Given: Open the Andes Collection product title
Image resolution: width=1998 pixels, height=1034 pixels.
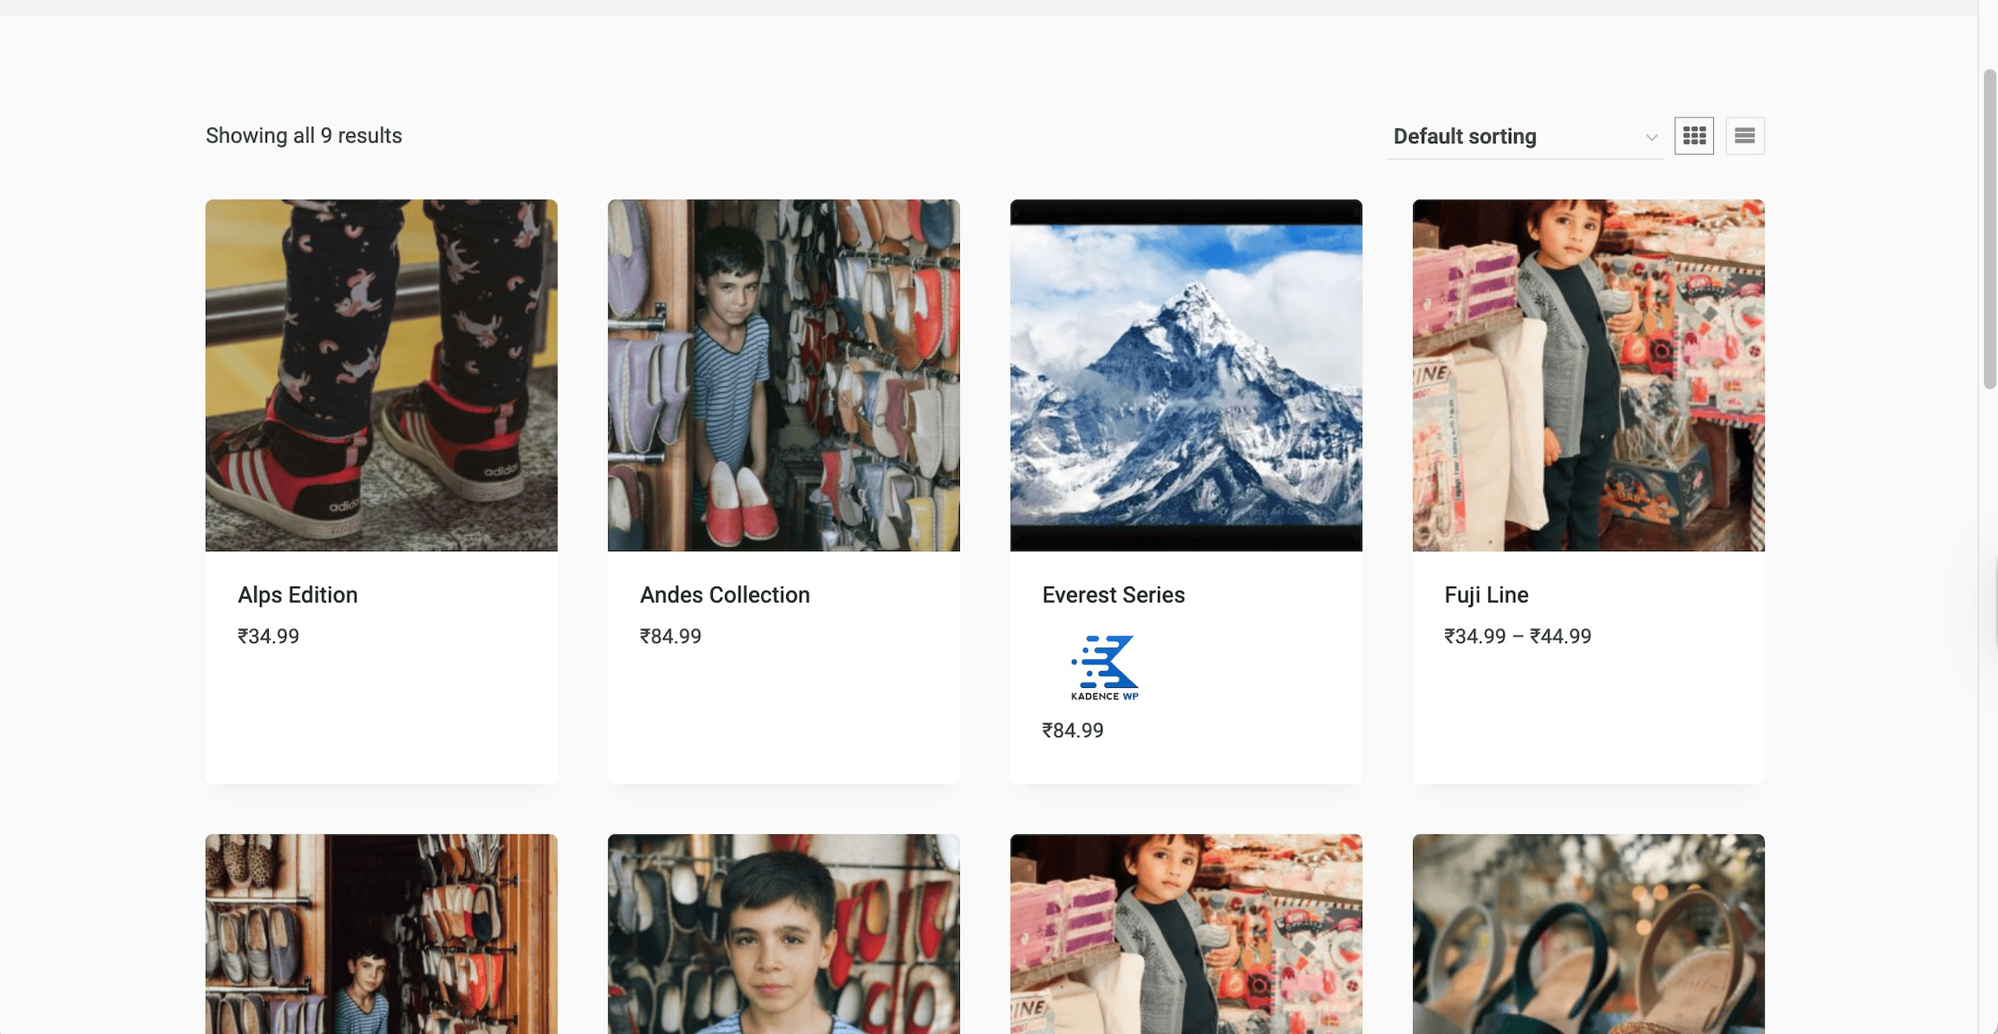Looking at the screenshot, I should [724, 595].
